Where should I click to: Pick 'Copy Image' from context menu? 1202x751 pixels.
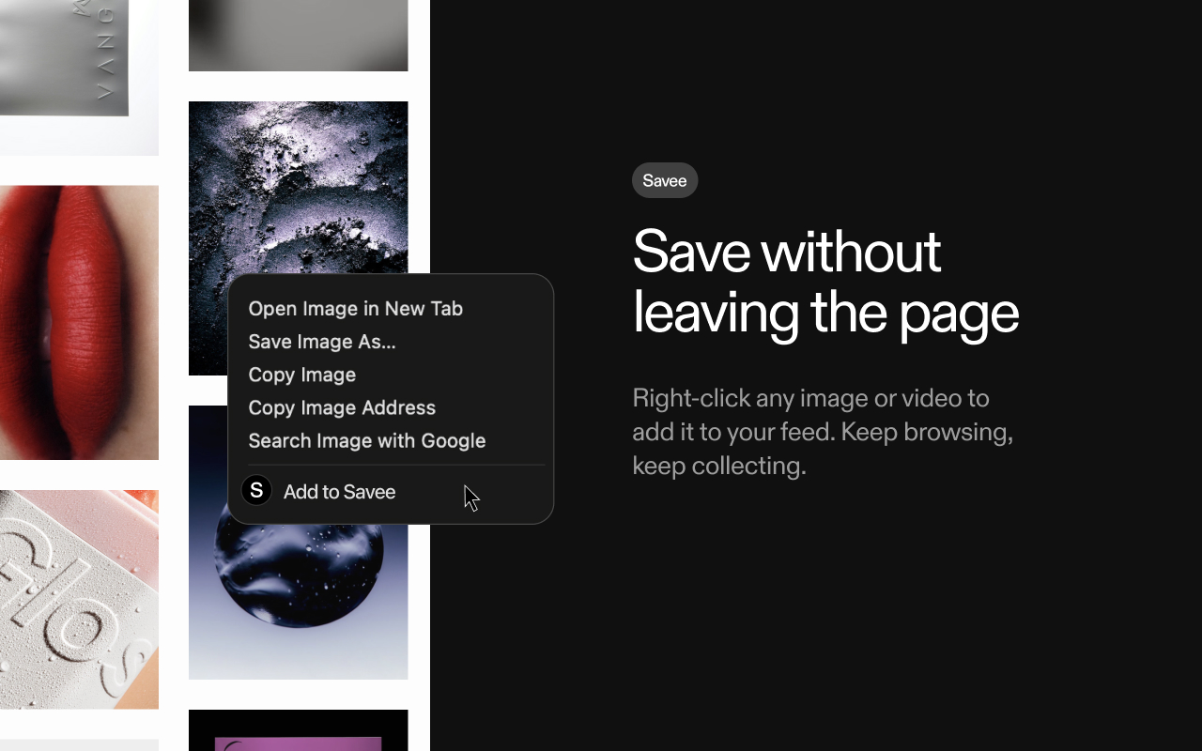tap(301, 375)
